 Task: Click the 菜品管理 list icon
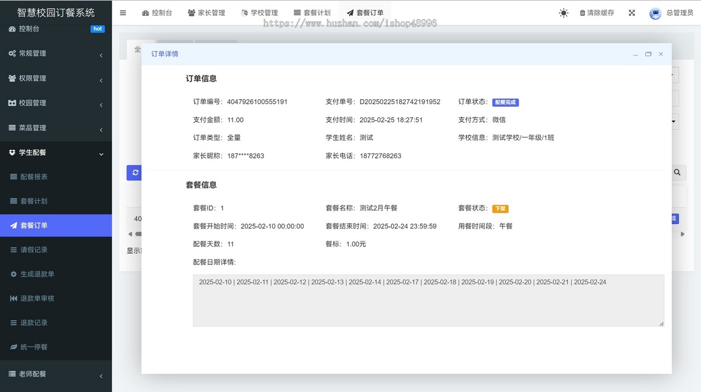[x=12, y=128]
